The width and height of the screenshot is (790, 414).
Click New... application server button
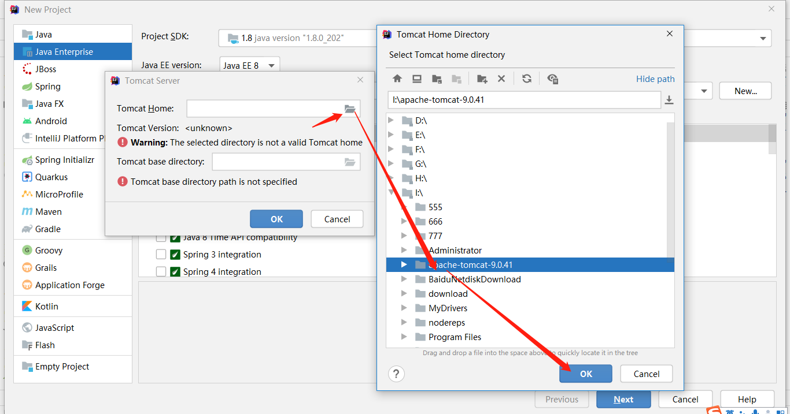745,91
